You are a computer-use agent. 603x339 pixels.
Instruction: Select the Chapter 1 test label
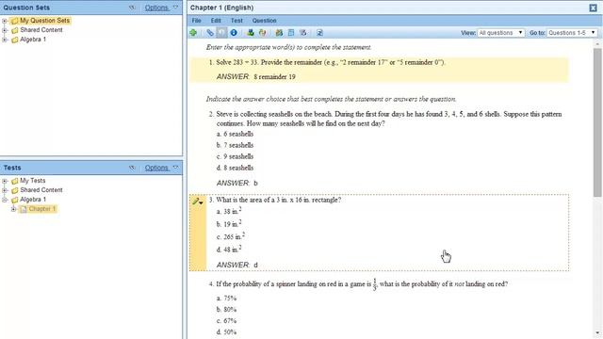click(x=42, y=209)
